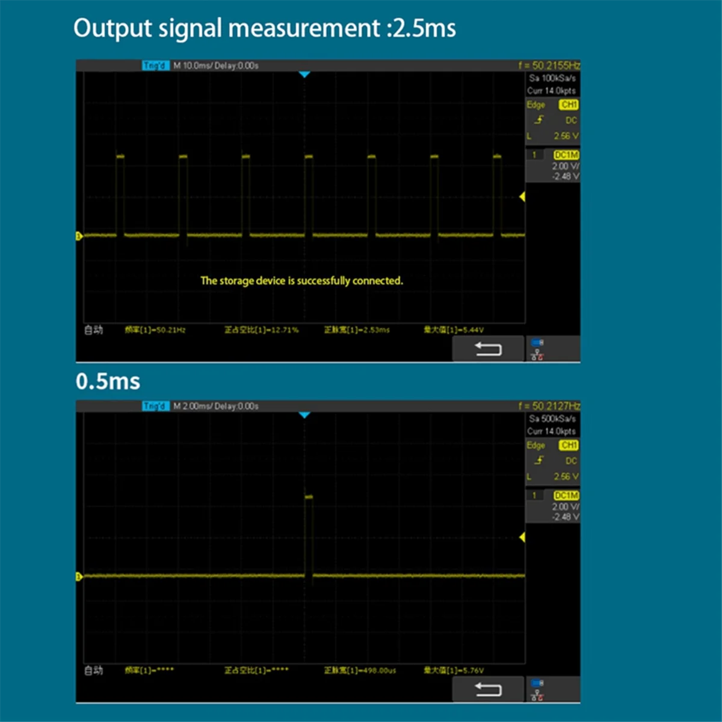The width and height of the screenshot is (722, 722).
Task: Click the 498.00us positive pulse width measurement
Action: [x=360, y=670]
